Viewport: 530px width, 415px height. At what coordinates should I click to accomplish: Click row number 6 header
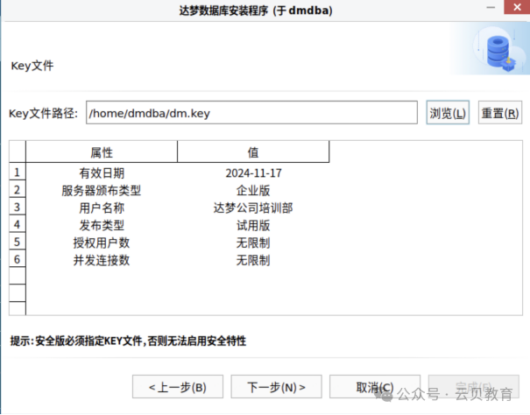point(18,259)
